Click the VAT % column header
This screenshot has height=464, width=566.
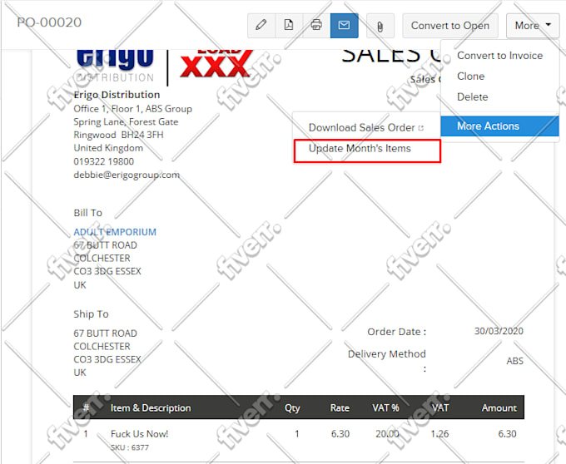click(385, 407)
